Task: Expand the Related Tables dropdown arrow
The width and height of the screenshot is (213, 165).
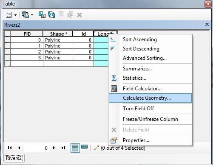Action: (32, 15)
